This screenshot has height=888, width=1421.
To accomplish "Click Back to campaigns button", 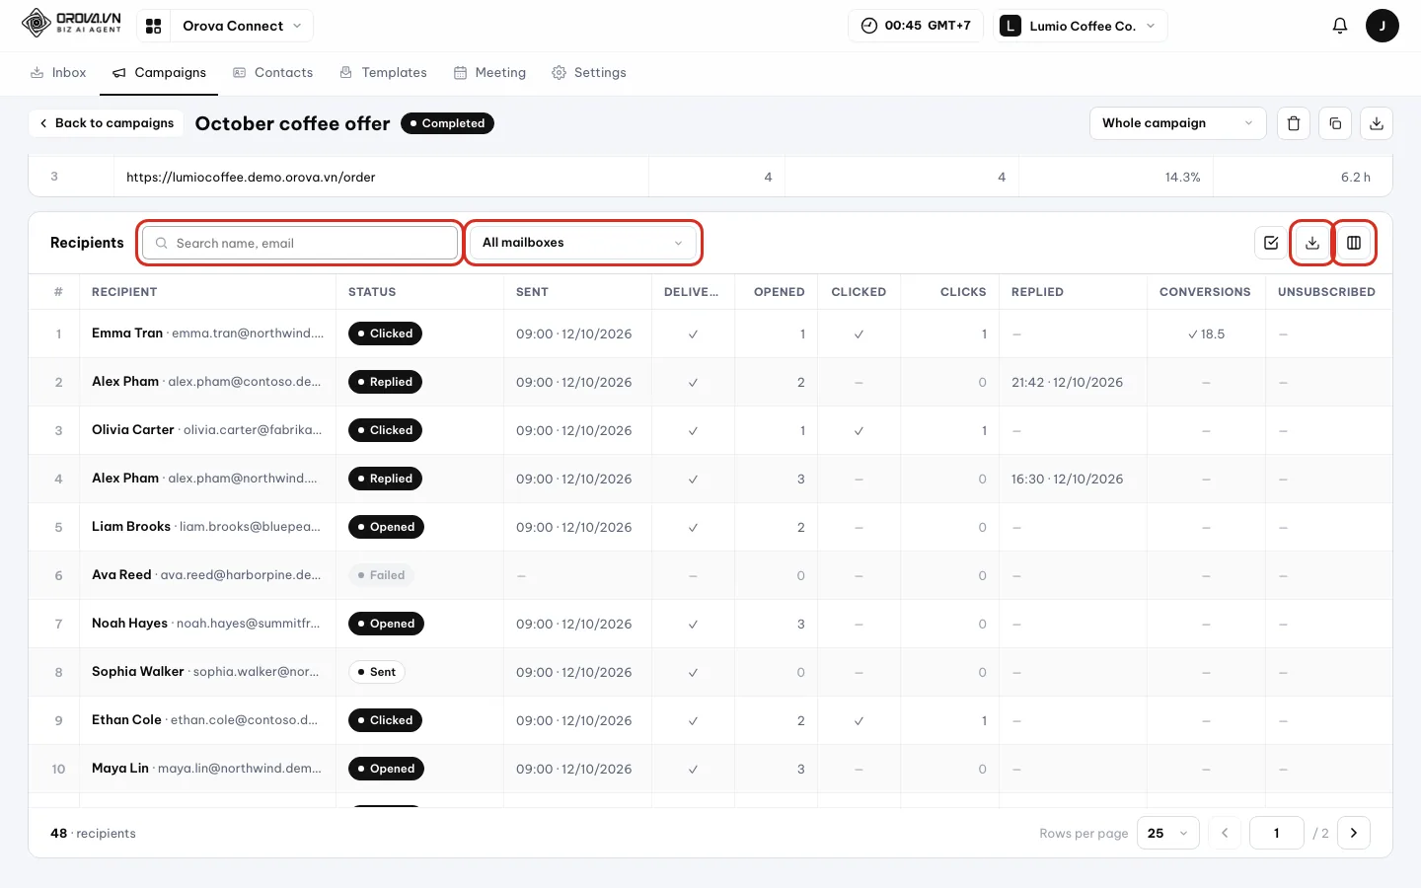I will pyautogui.click(x=106, y=123).
